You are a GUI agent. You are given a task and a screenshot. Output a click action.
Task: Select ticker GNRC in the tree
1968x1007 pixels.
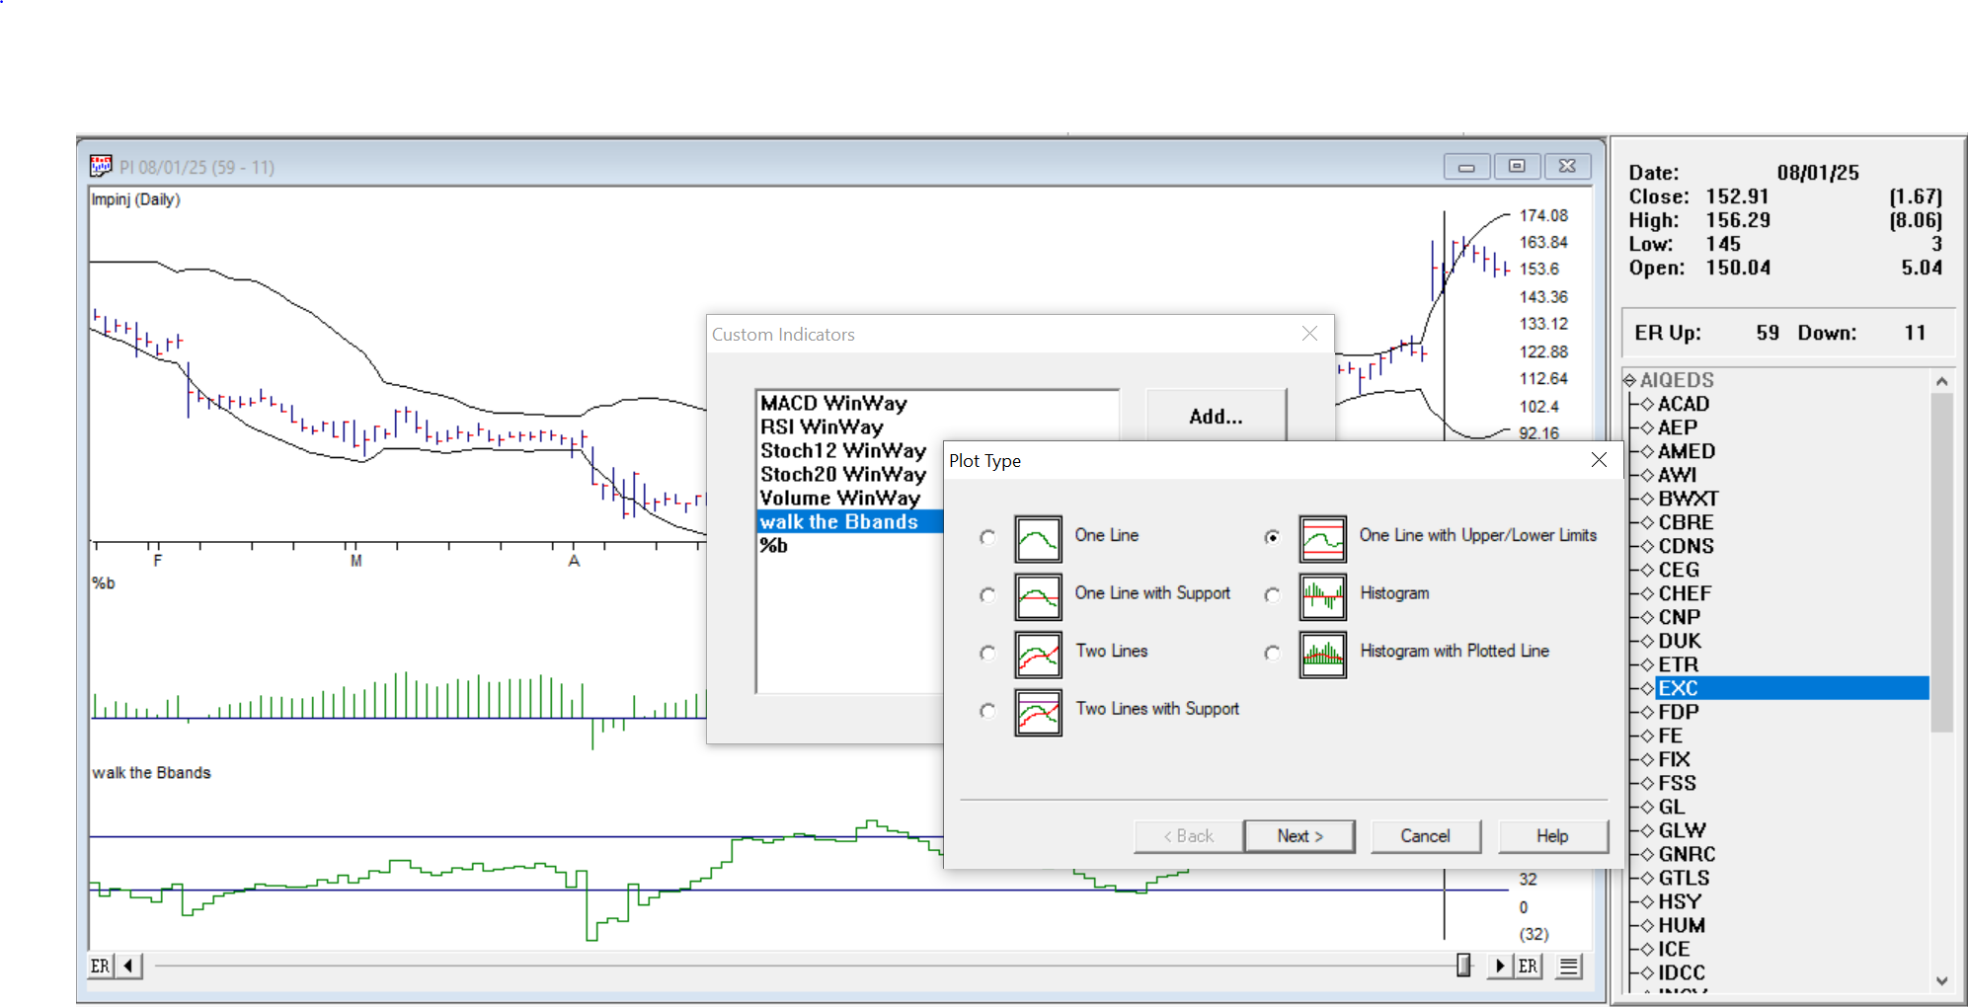tap(1687, 854)
